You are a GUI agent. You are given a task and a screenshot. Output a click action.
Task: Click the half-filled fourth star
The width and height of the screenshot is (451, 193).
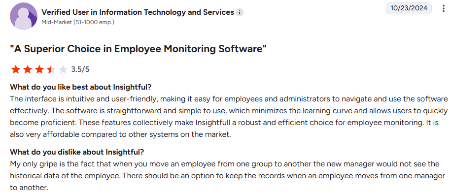tap(51, 69)
